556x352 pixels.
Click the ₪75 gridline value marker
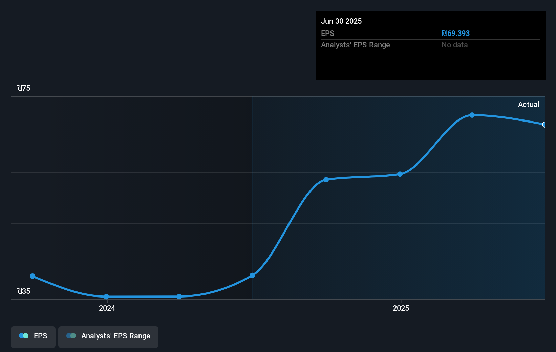(23, 88)
